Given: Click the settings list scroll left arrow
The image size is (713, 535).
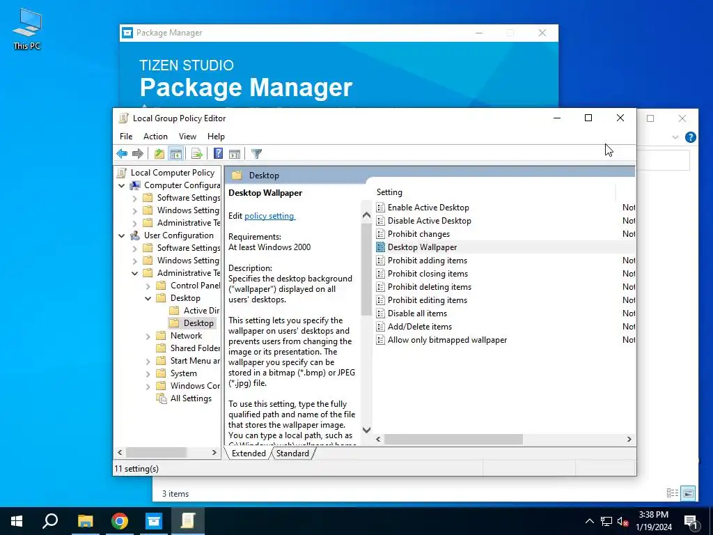Looking at the screenshot, I should [x=378, y=439].
